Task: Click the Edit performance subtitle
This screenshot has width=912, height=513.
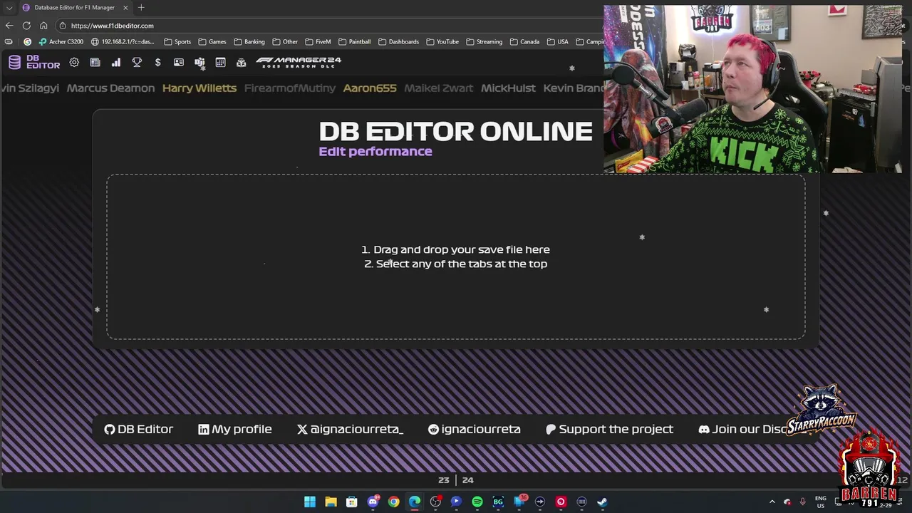Action: click(x=375, y=151)
